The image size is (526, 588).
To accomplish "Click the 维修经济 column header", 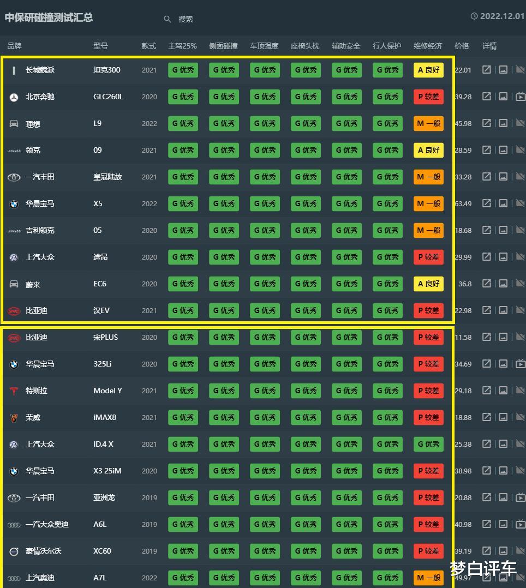I will pos(428,46).
